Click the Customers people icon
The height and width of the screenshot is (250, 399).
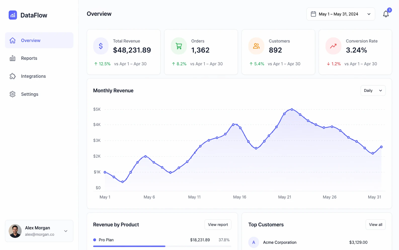point(256,46)
